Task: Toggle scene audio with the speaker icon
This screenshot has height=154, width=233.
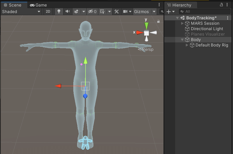Action: click(68, 12)
